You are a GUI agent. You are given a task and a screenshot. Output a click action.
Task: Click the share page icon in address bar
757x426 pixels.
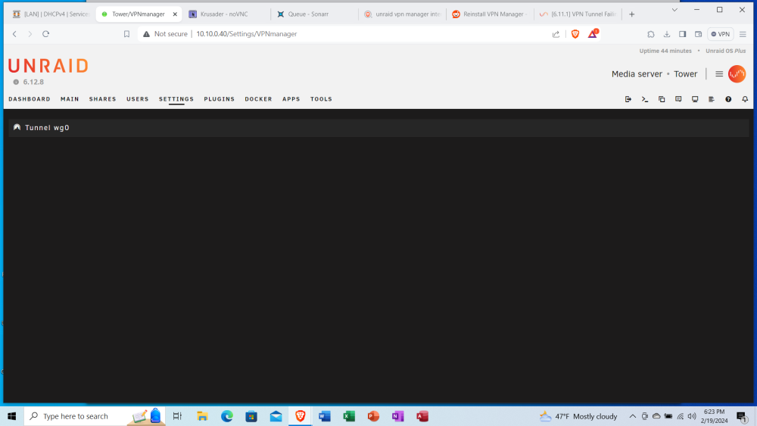(556, 34)
